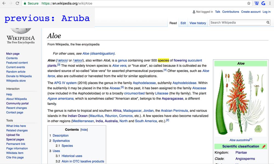
Task: Open the Contact page link
Action: (15, 112)
